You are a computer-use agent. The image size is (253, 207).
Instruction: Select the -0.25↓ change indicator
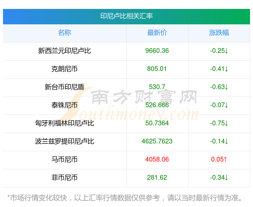point(219,51)
